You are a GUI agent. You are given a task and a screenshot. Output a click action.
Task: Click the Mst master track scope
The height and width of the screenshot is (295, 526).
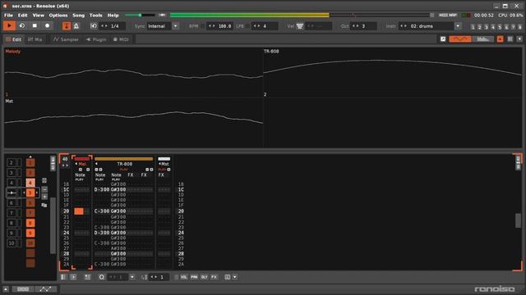[133, 122]
